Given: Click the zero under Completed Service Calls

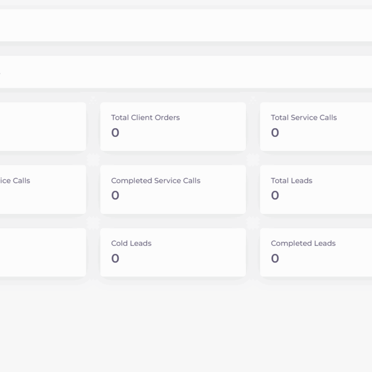Looking at the screenshot, I should 115,195.
